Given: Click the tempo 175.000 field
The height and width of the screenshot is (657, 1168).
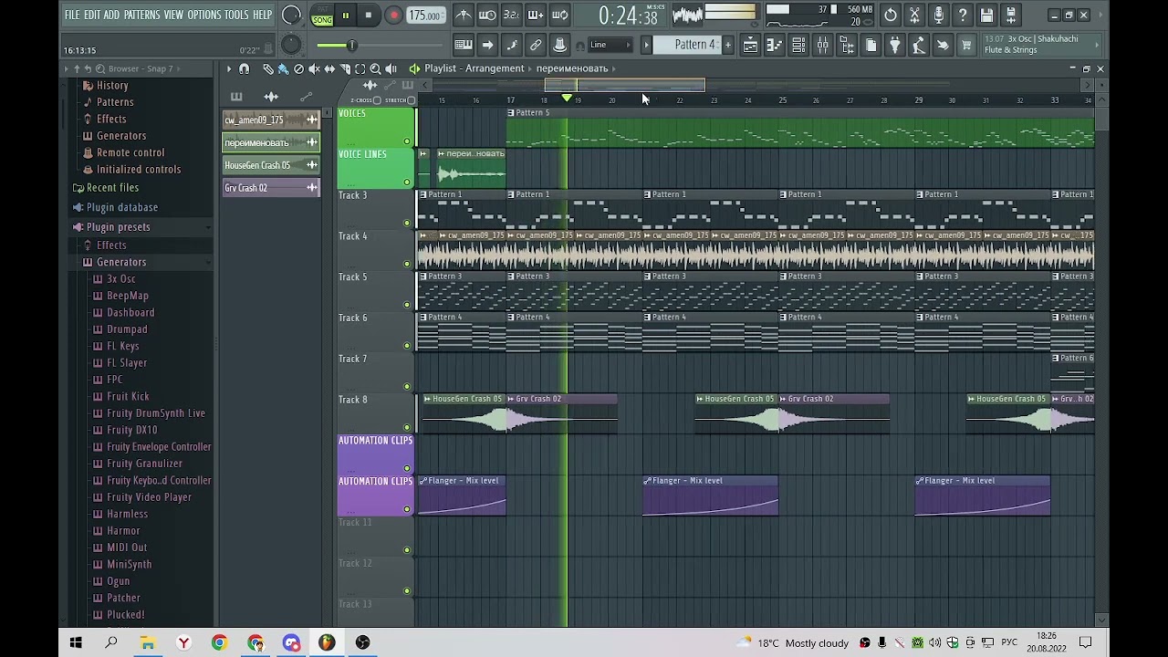Looking at the screenshot, I should pyautogui.click(x=425, y=16).
